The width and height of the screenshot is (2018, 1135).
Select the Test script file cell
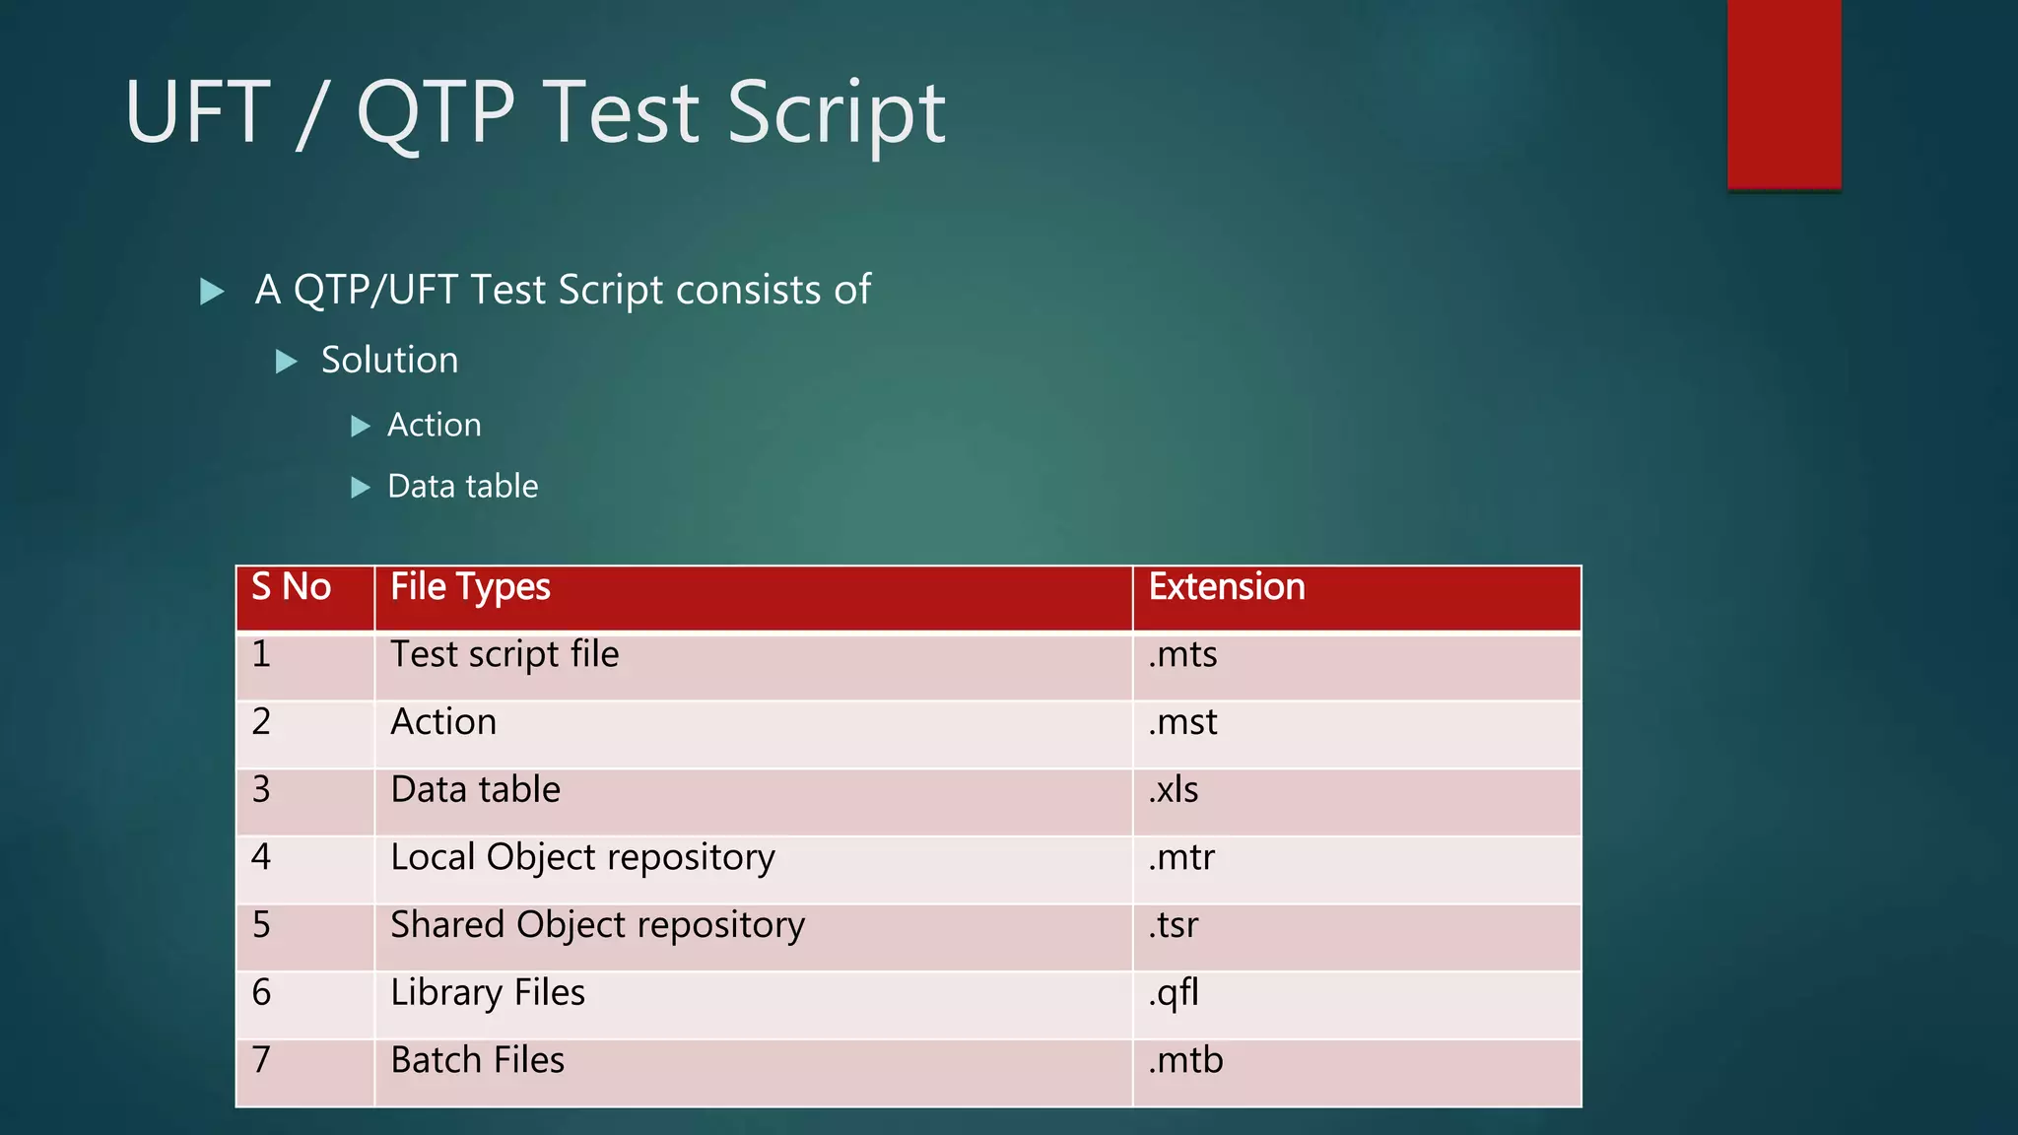(x=754, y=667)
